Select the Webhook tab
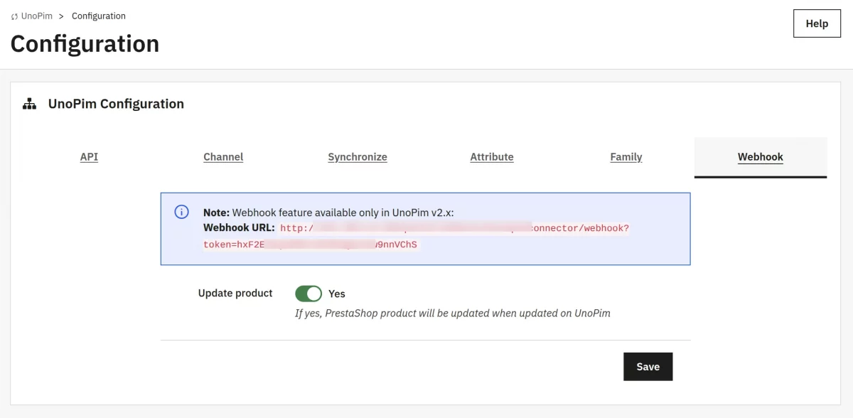 (x=761, y=157)
